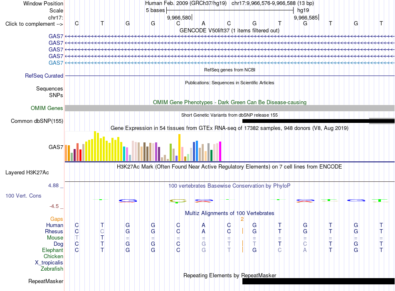Click the 'H3K27Ac Mark' ENCODE track title

click(230, 167)
